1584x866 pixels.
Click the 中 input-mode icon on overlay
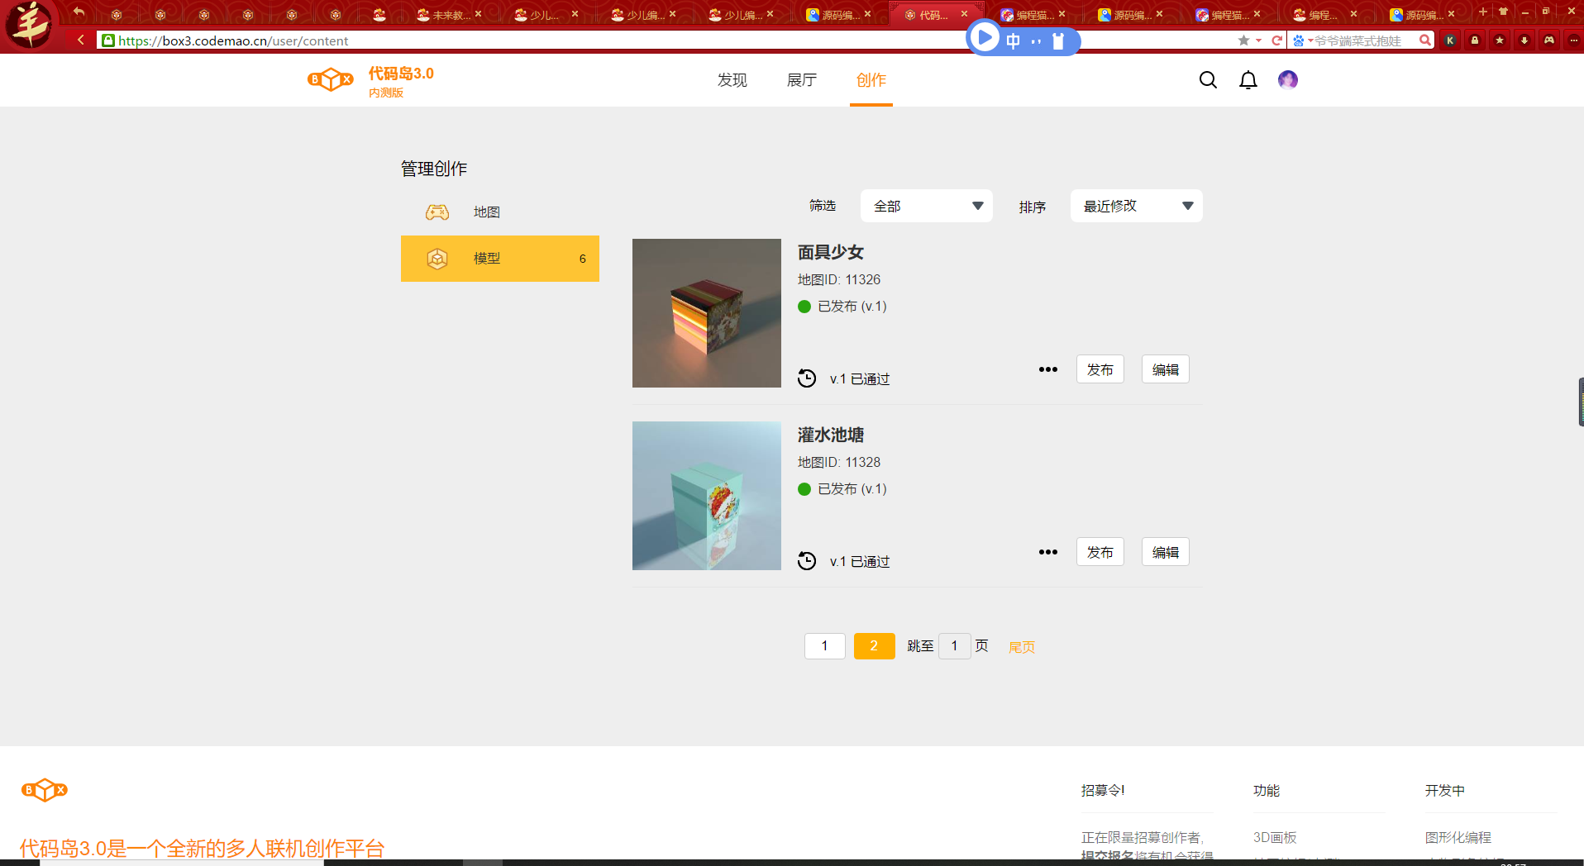1014,41
